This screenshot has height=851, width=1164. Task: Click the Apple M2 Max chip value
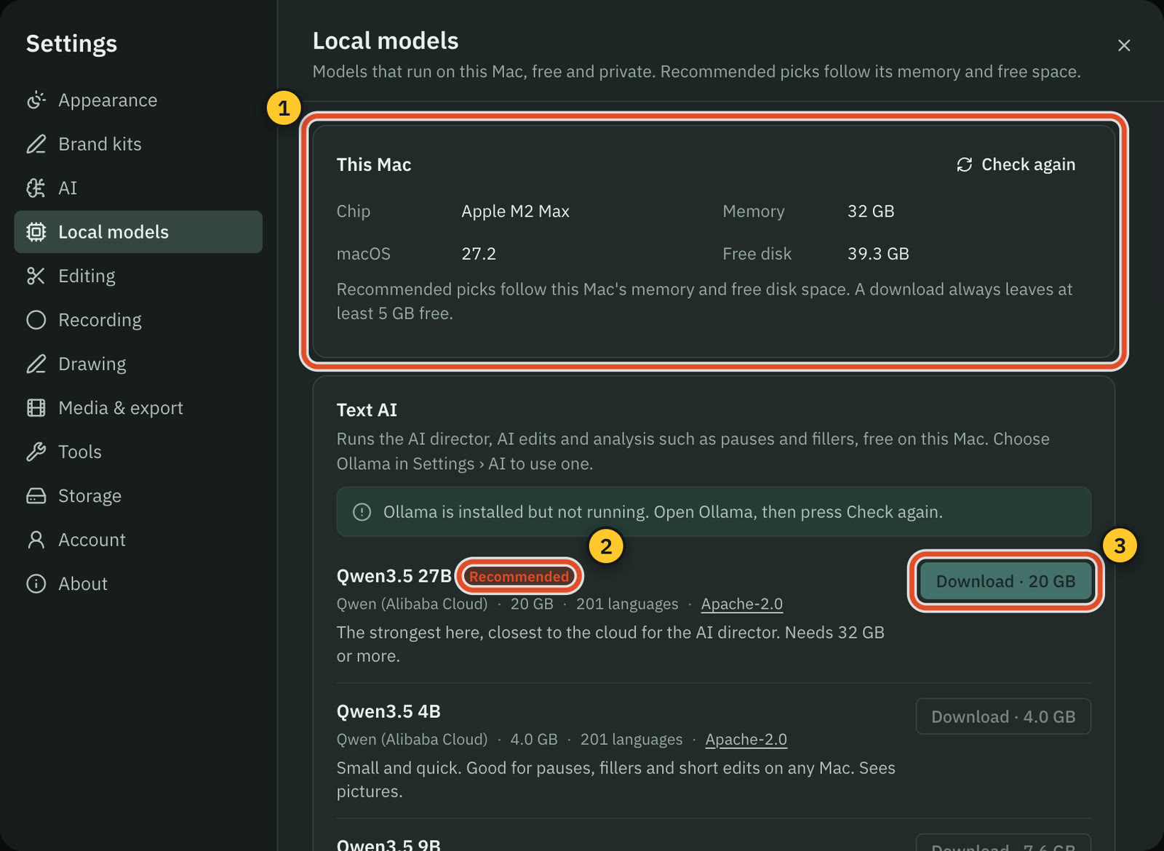(515, 212)
